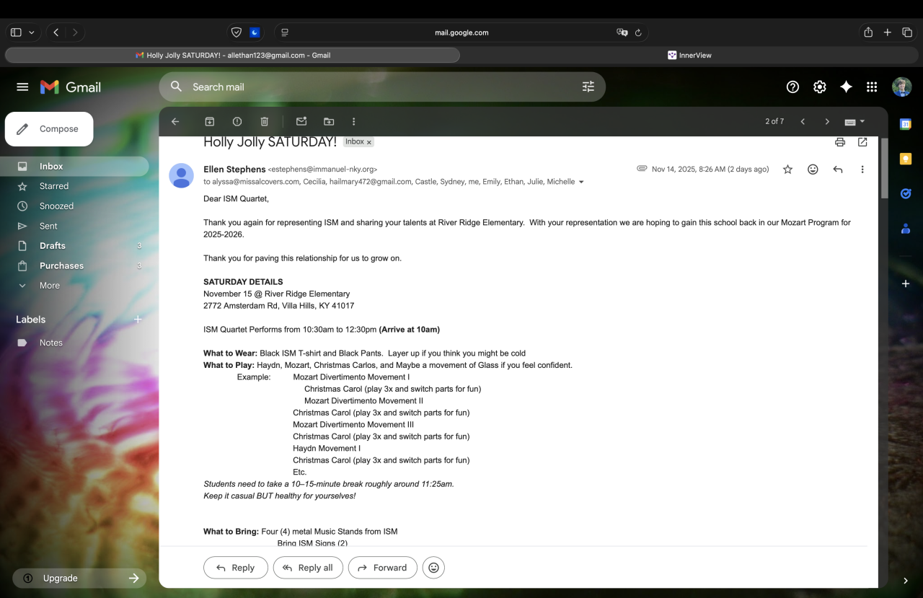Open the input tools dropdown arrow

(x=862, y=121)
